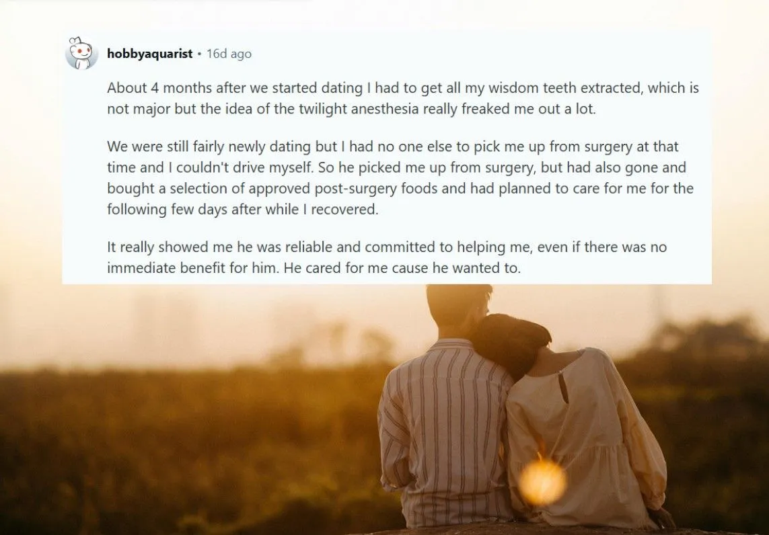The height and width of the screenshot is (535, 769).
Task: Click the "16d ago" comment timestamp
Action: (x=229, y=54)
